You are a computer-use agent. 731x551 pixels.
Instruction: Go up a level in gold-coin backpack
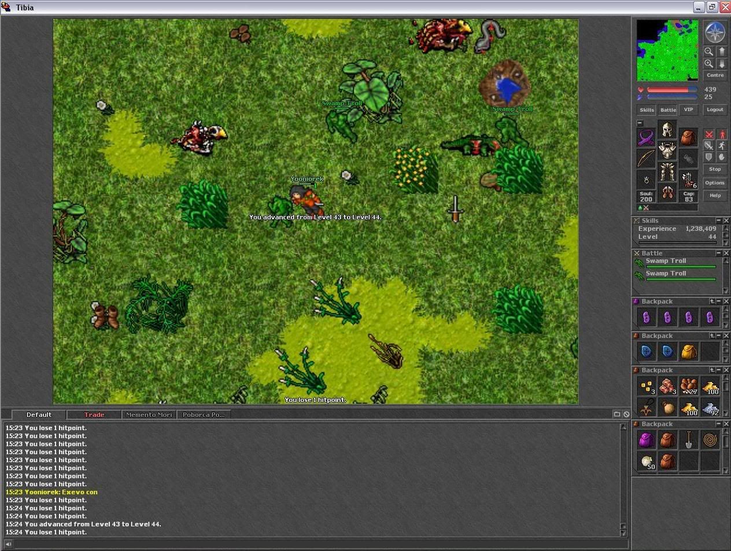coord(712,370)
